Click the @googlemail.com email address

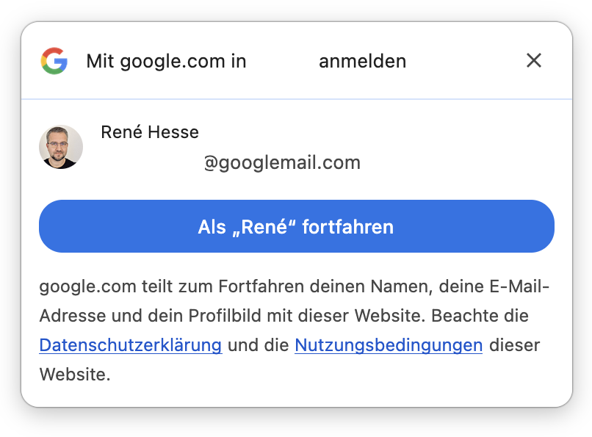282,162
